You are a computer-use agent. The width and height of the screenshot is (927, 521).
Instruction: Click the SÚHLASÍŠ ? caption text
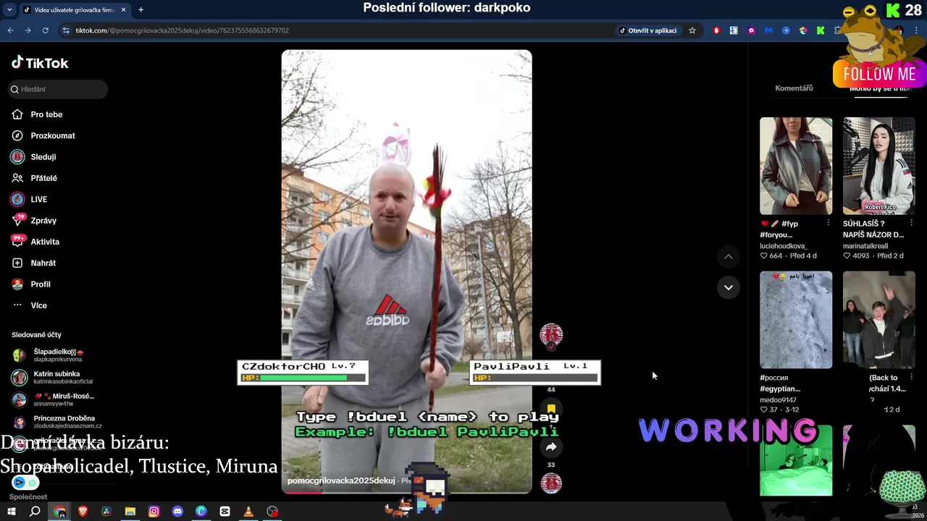863,224
